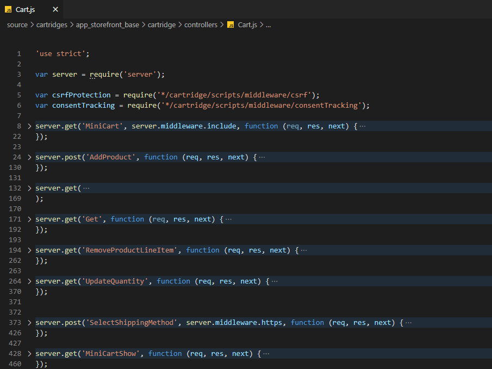Click the 'MiniCart' string on line 8

pos(102,126)
